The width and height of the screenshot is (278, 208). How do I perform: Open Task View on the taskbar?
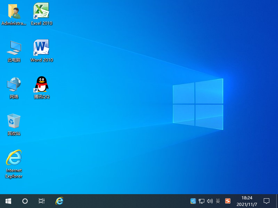pyautogui.click(x=41, y=201)
